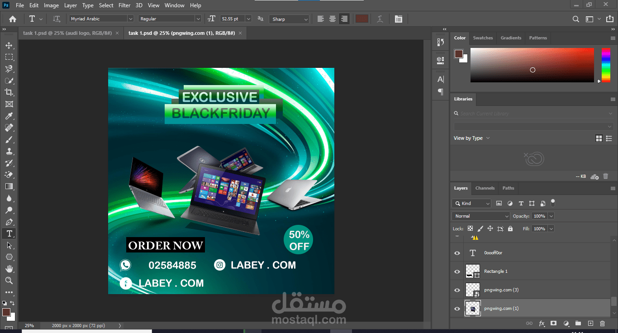Open the Character panel icon in dock
The width and height of the screenshot is (618, 333).
pos(441,79)
